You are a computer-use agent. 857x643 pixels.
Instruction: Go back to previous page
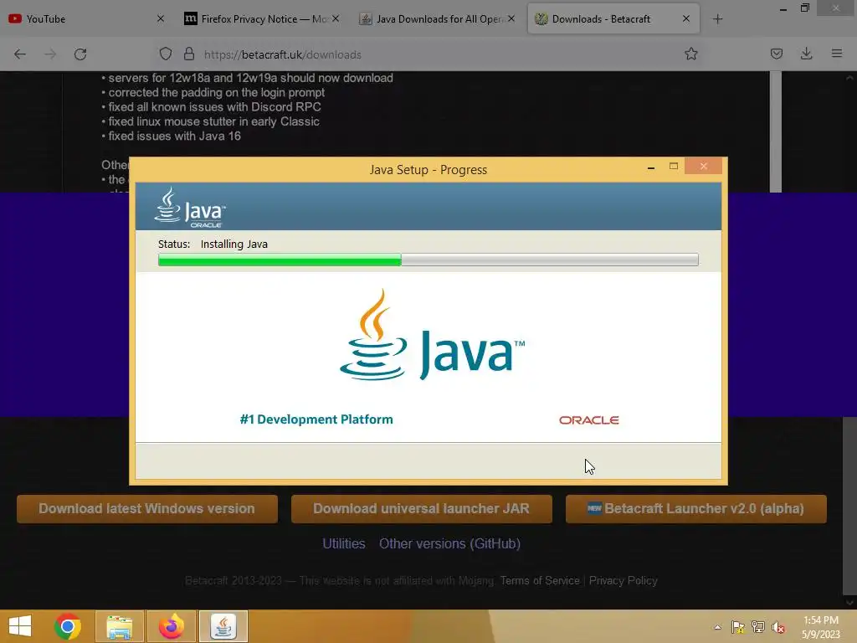(x=20, y=54)
